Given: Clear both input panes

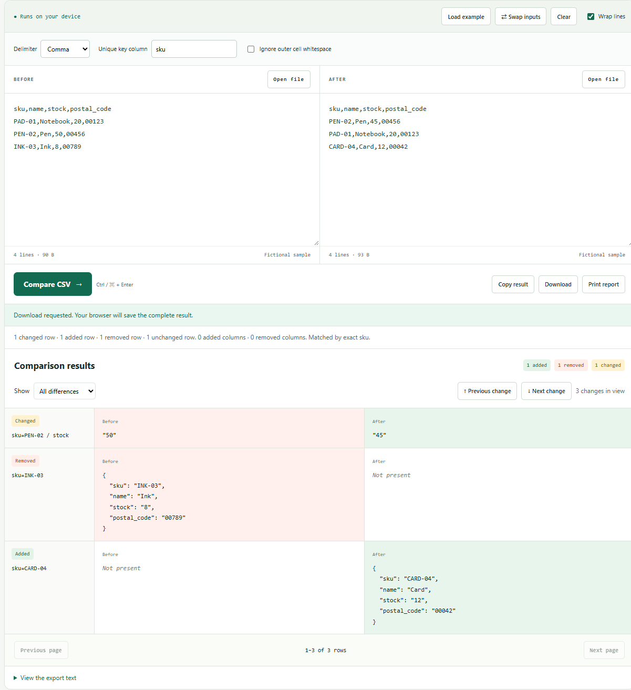Looking at the screenshot, I should point(564,17).
